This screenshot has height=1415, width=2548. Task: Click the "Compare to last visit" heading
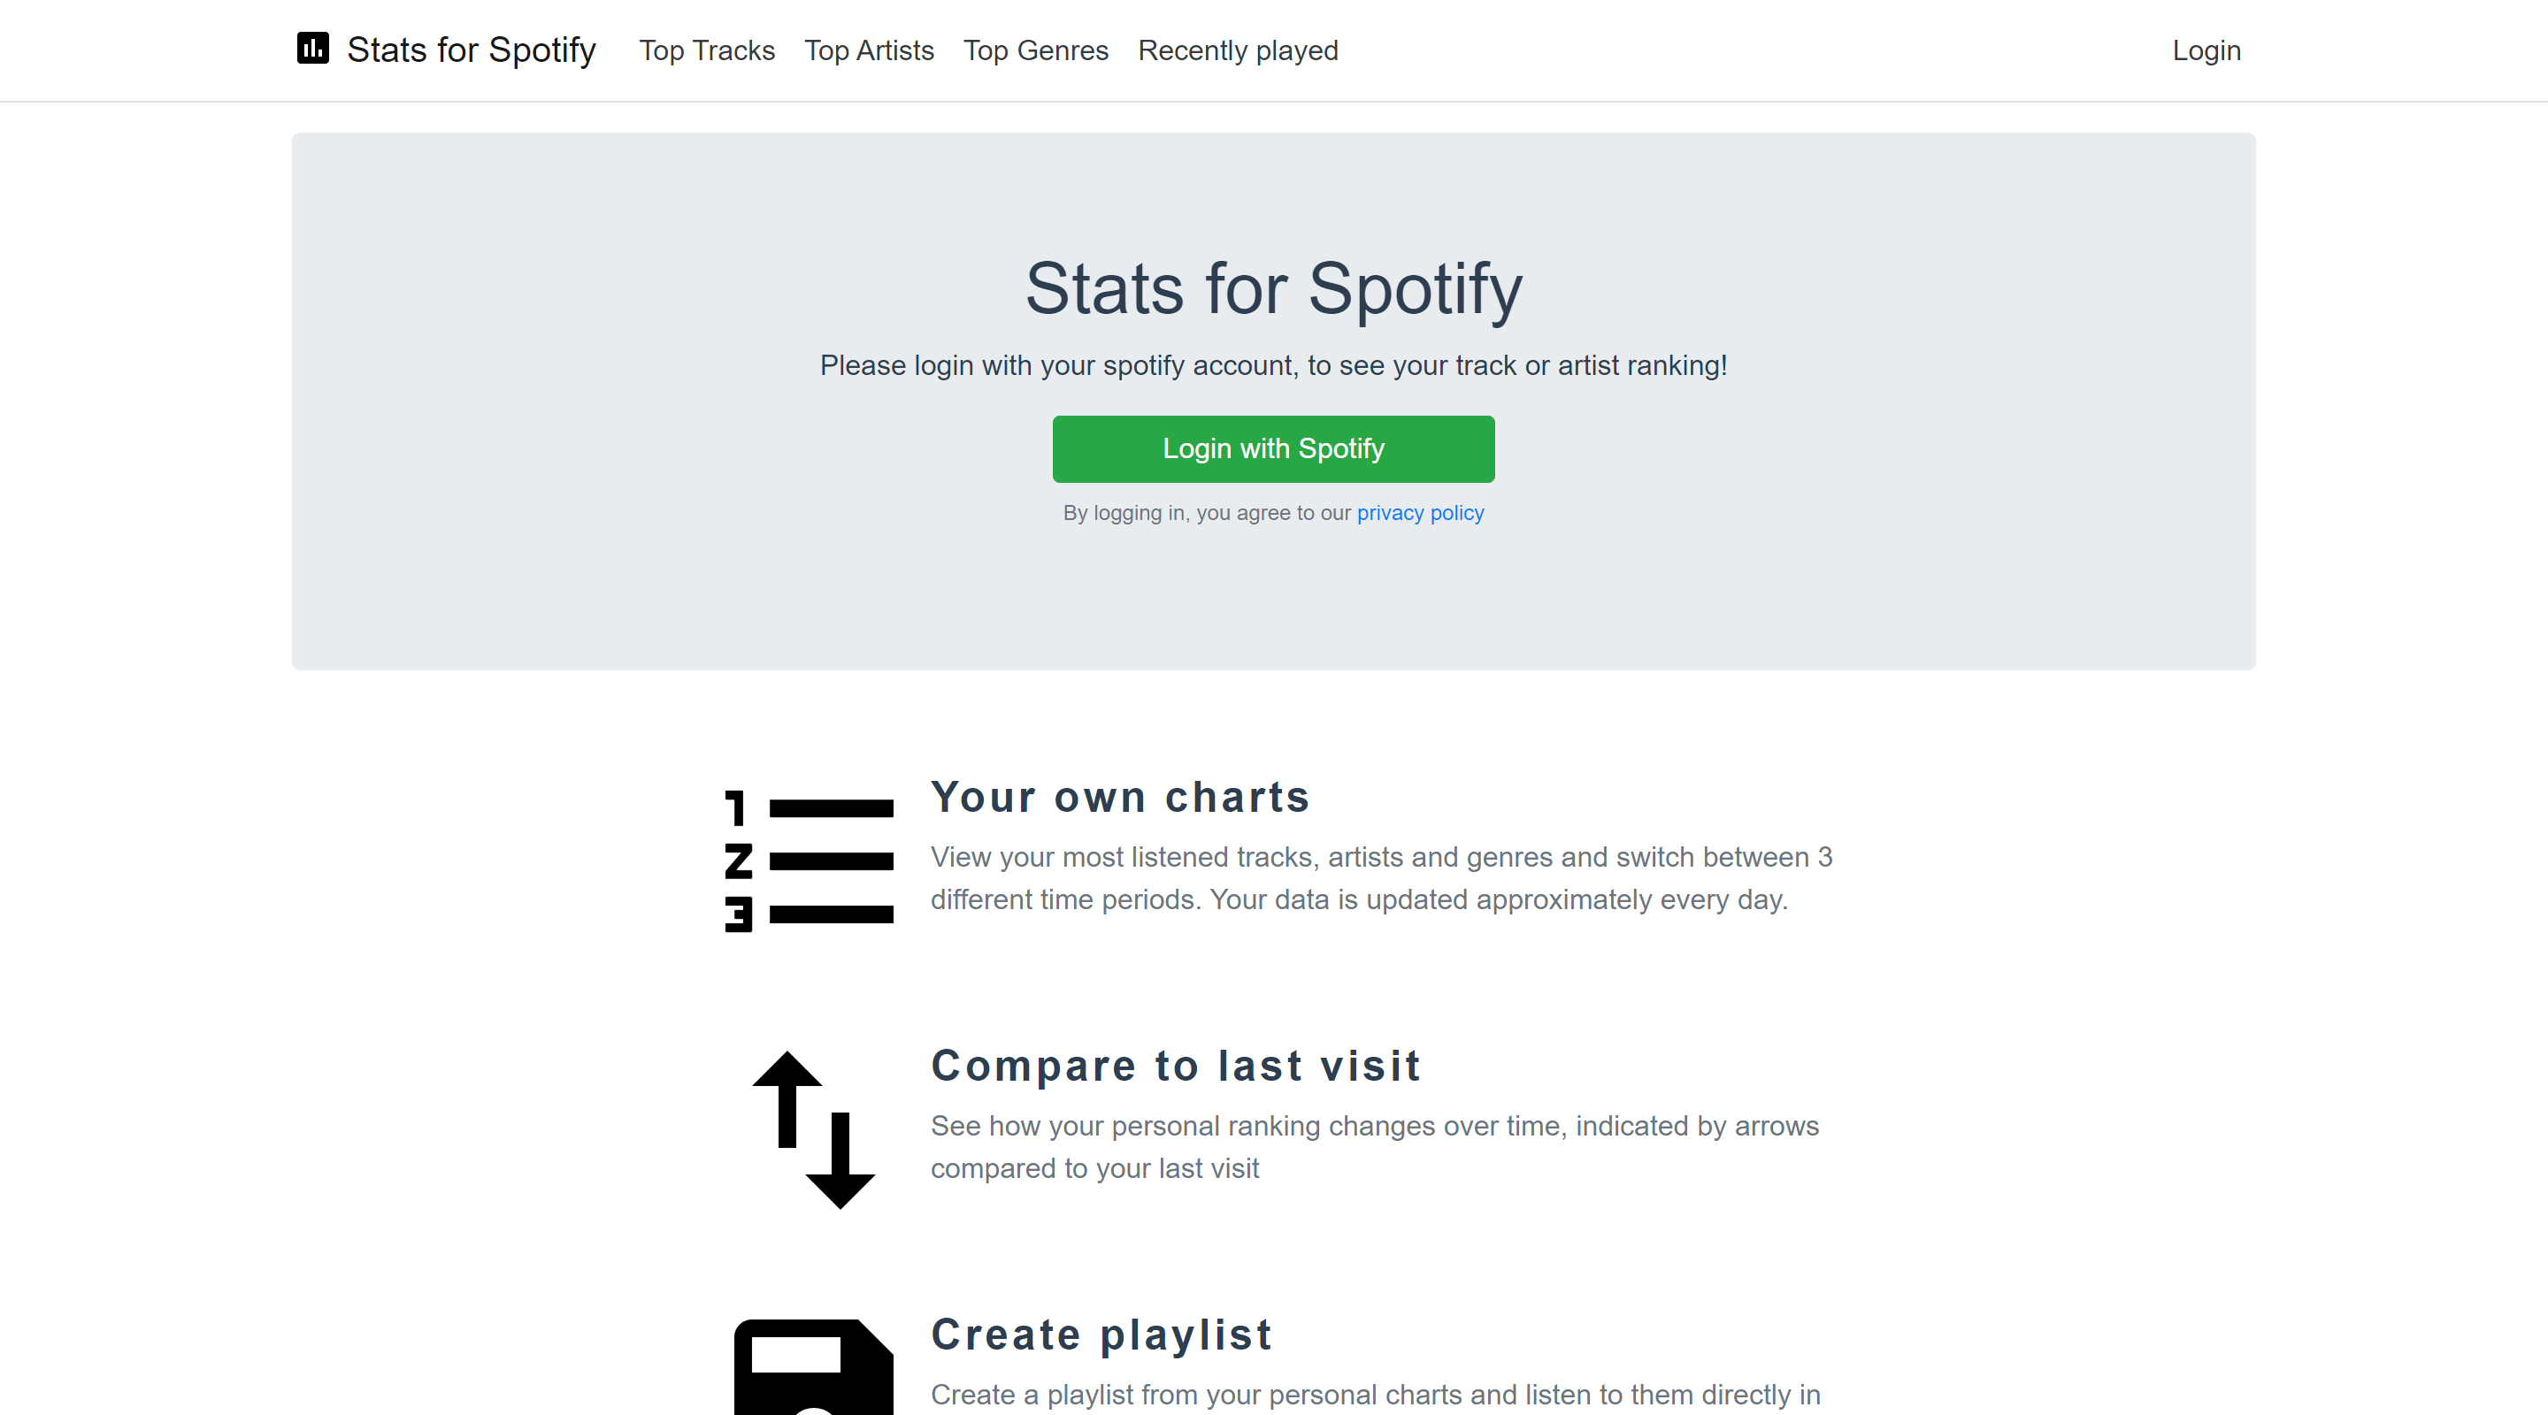point(1175,1066)
